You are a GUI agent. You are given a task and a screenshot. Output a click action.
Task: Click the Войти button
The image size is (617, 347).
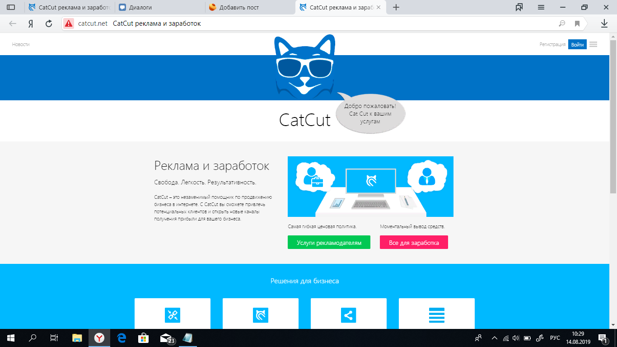[577, 44]
